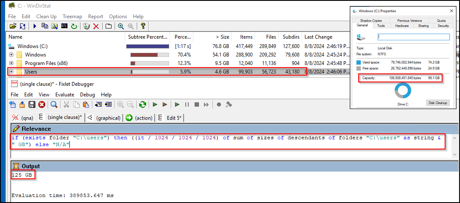Viewport: 460px width, 203px height.
Task: Open the Evaluate menu in Fixlet Debugger
Action: 65,95
